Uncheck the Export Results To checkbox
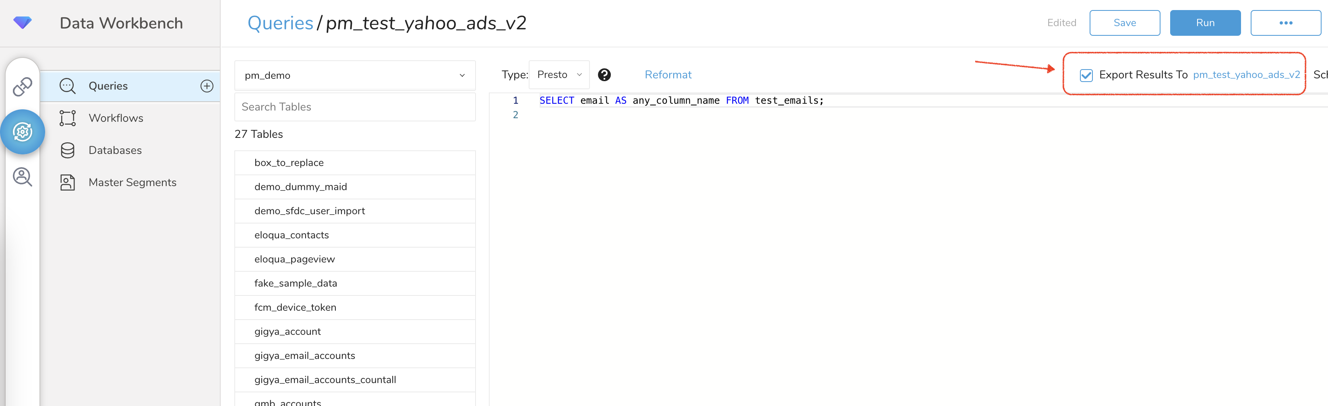Image resolution: width=1328 pixels, height=406 pixels. click(x=1086, y=76)
